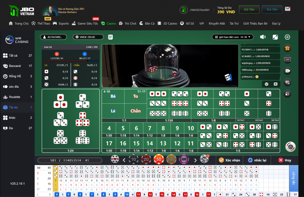Select the 20 chip
The height and width of the screenshot is (197, 304).
pos(146,159)
